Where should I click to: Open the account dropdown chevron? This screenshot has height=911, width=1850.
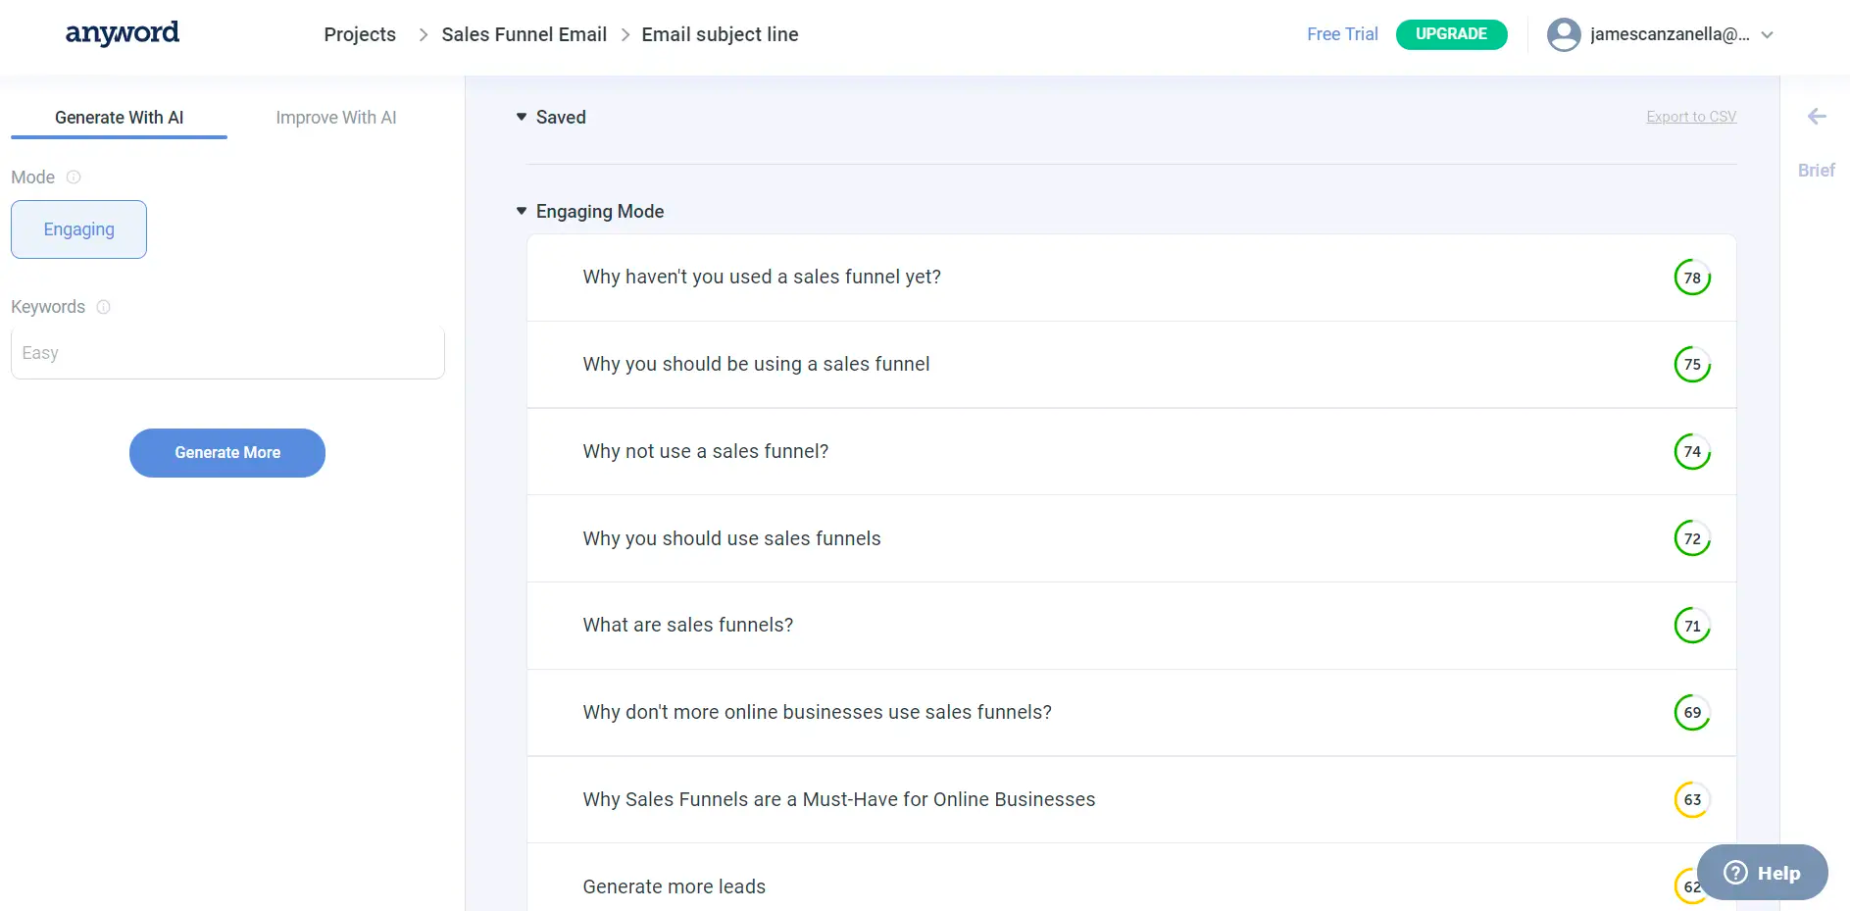tap(1767, 34)
